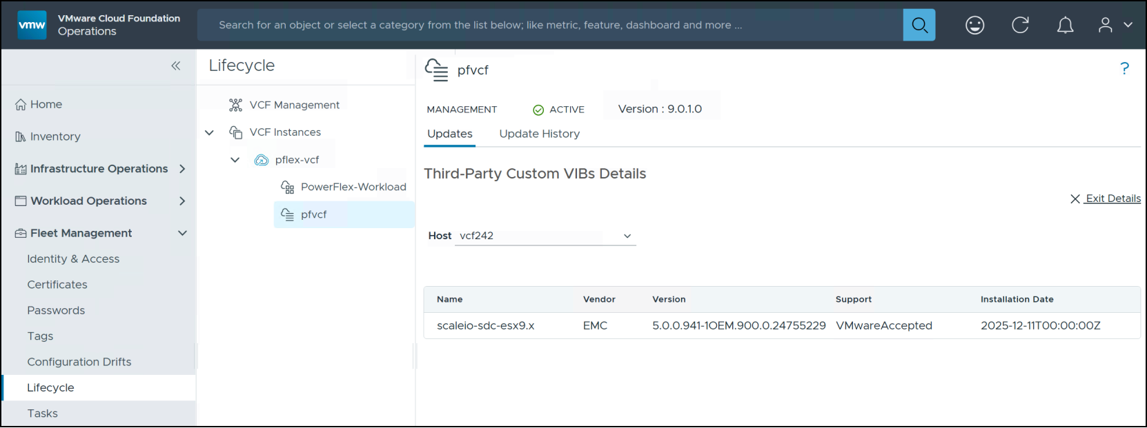
Task: Click the help question mark icon
Action: pyautogui.click(x=1125, y=68)
